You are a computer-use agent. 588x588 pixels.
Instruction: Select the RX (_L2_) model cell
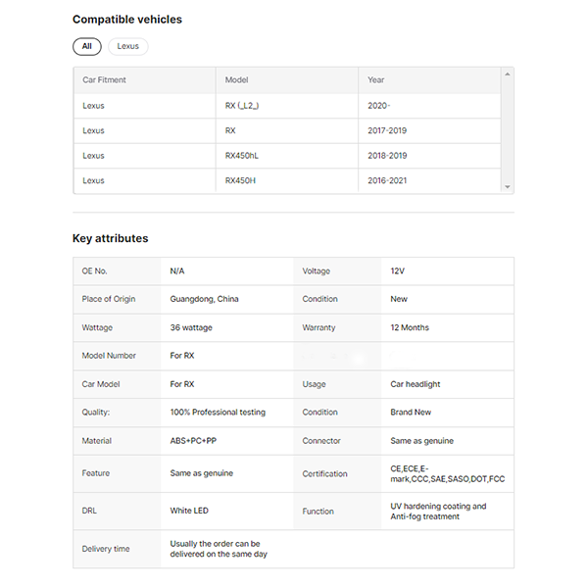tap(242, 105)
